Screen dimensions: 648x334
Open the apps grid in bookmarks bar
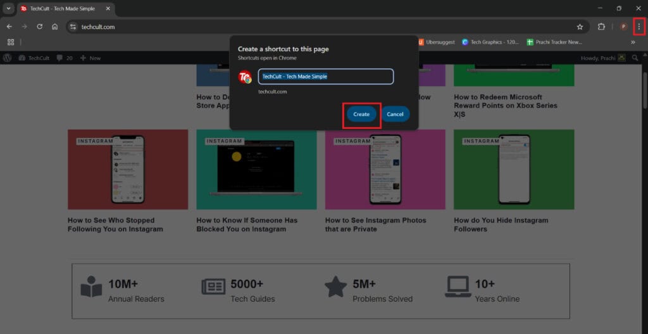(11, 42)
